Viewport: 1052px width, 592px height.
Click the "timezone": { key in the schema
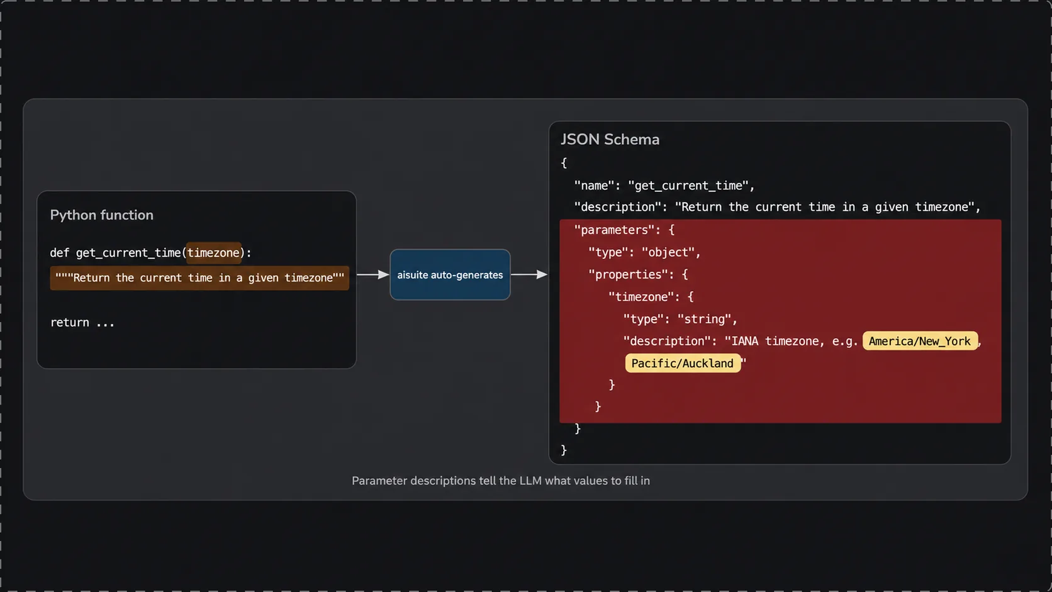(651, 296)
